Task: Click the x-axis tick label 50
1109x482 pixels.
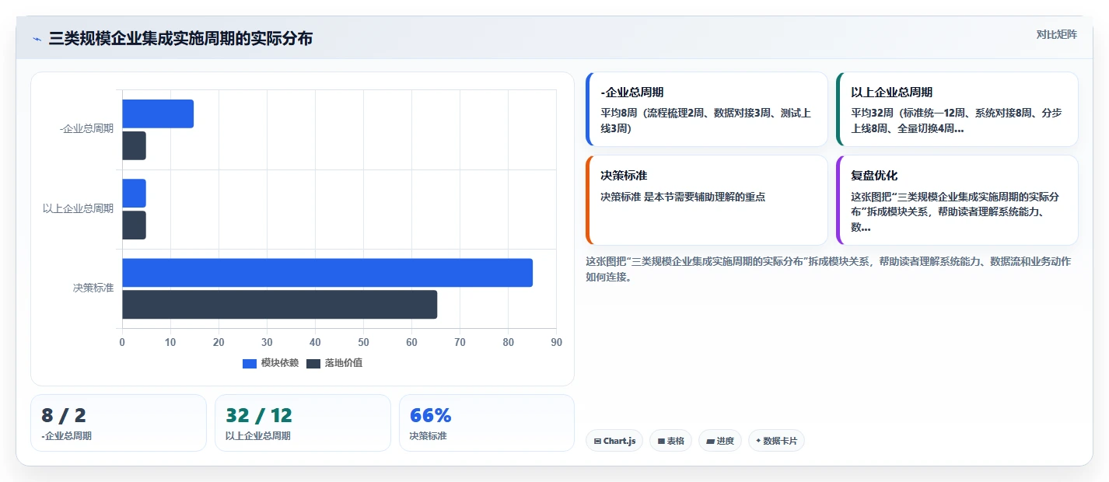Action: point(363,343)
